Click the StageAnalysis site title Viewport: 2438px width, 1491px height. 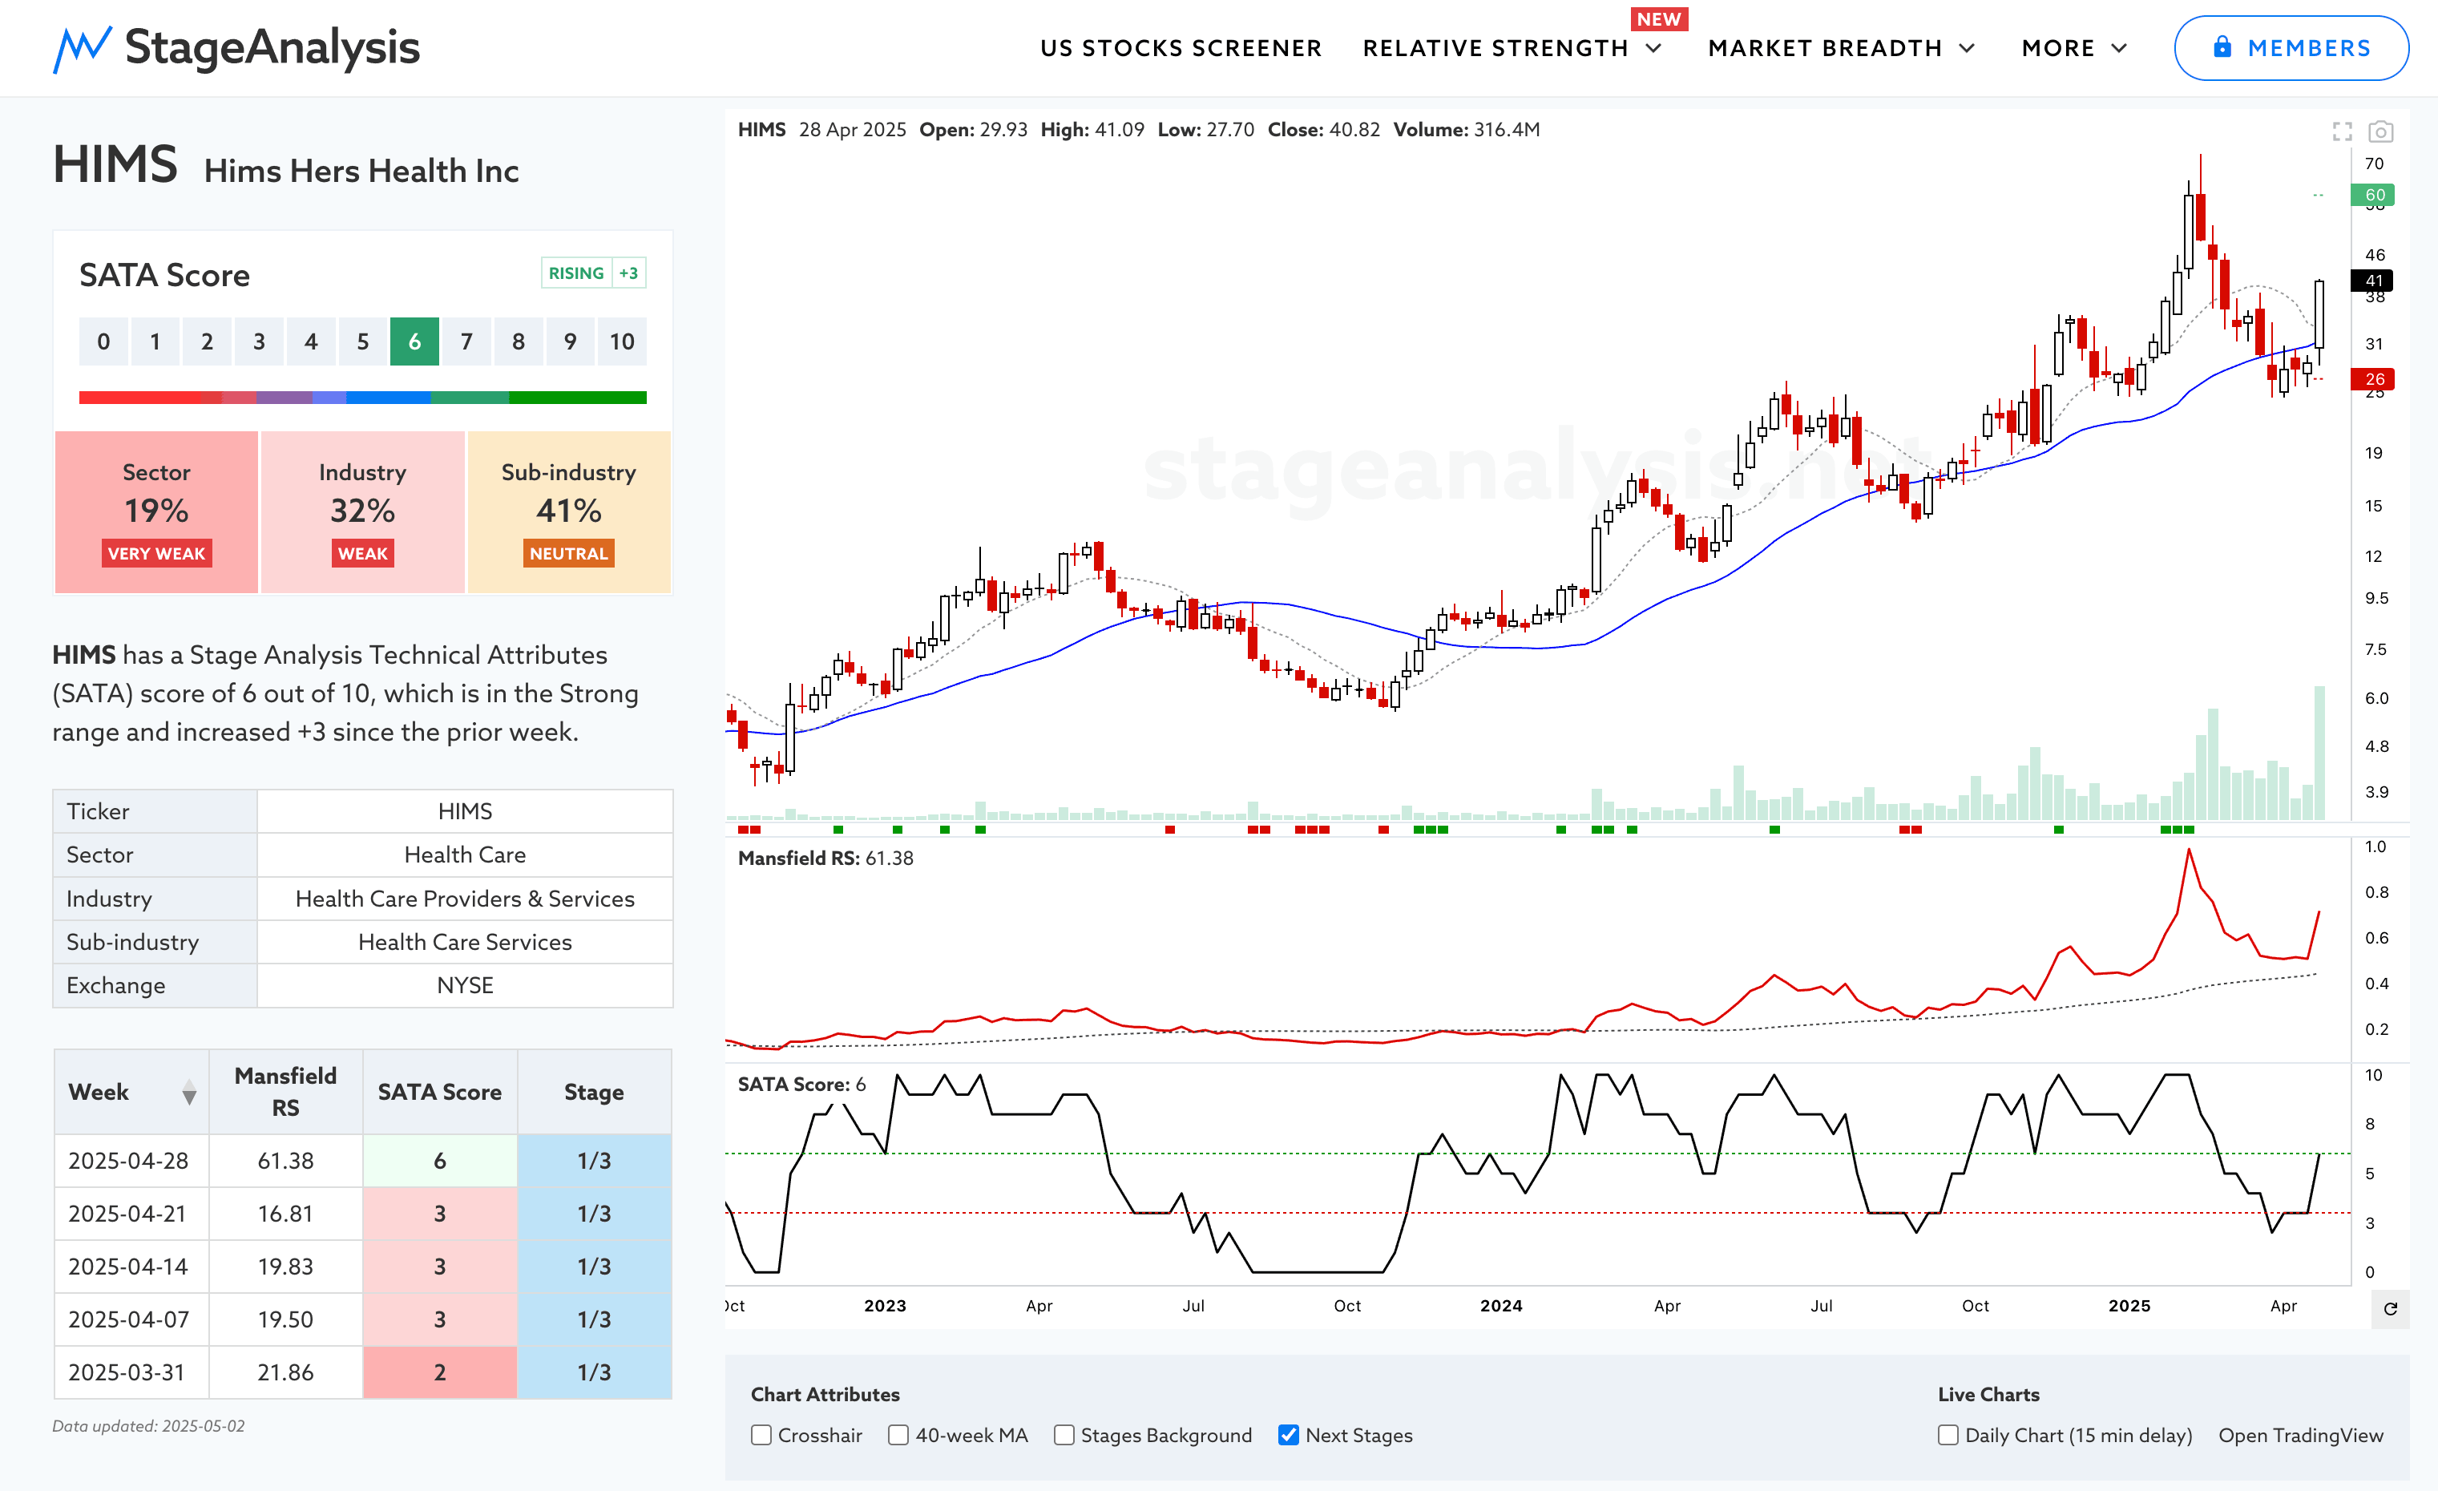(x=272, y=47)
